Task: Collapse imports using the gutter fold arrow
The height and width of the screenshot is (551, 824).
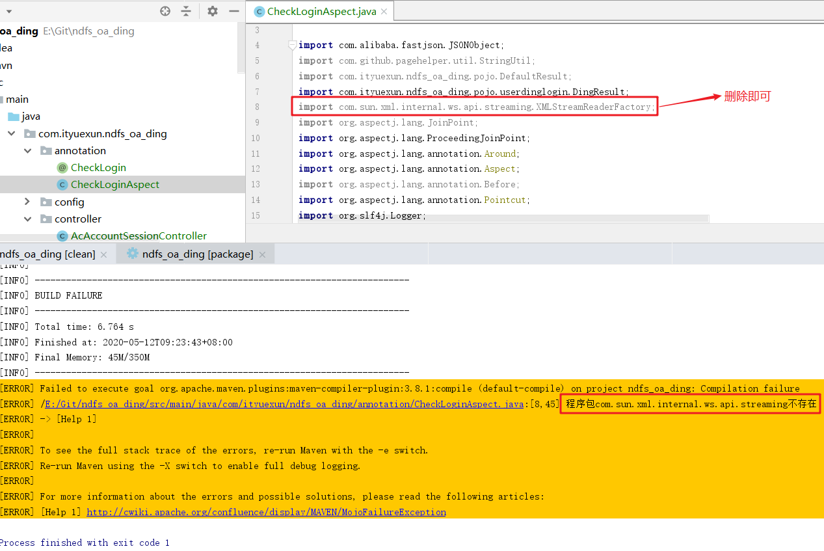Action: 292,44
